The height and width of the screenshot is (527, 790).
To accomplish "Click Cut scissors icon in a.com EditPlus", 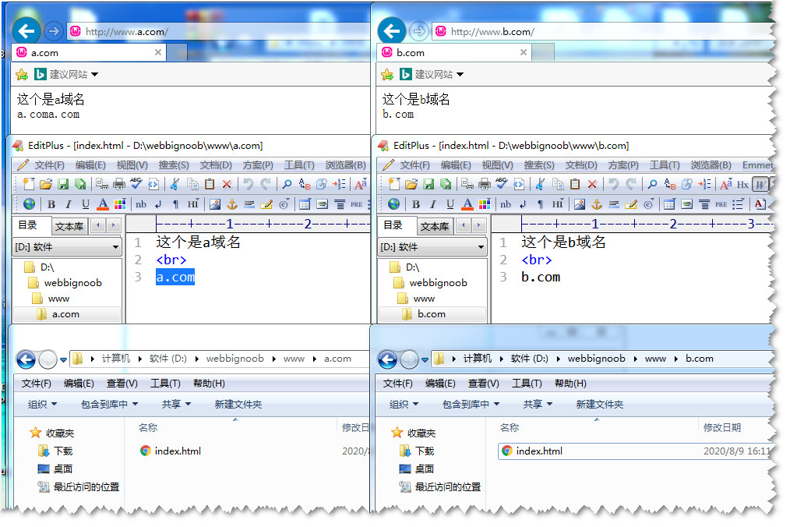I will [175, 184].
